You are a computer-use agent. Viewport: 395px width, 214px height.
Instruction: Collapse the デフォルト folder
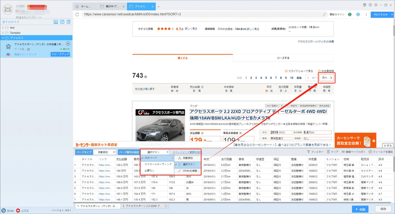point(3,38)
